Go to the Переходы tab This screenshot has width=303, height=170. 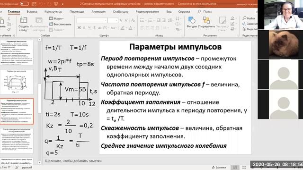(x=77, y=11)
